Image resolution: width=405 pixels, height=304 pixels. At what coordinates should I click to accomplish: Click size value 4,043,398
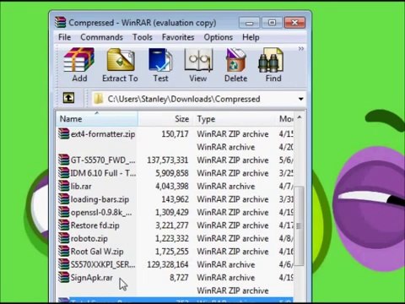click(x=172, y=187)
